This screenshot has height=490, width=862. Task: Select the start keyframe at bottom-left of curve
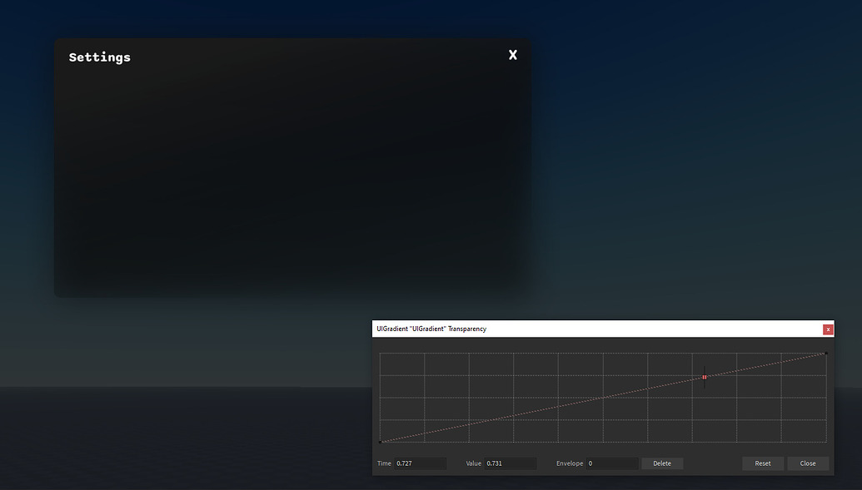(381, 441)
